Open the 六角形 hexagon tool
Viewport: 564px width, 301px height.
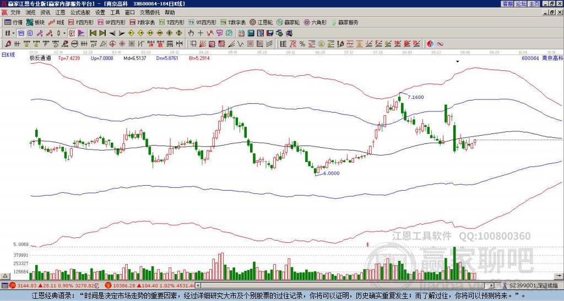[316, 22]
